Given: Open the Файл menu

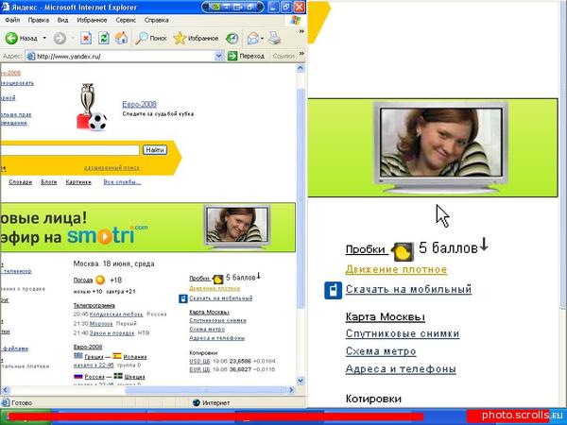Looking at the screenshot, I should pyautogui.click(x=12, y=20).
